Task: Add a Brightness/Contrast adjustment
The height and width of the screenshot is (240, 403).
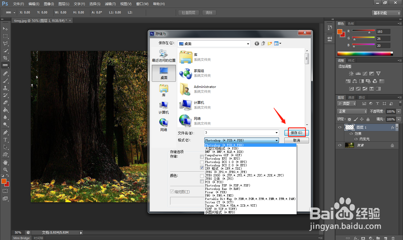Action: coord(351,74)
